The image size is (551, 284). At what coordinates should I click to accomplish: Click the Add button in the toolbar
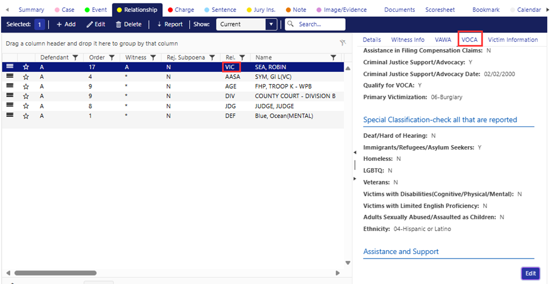pyautogui.click(x=66, y=24)
